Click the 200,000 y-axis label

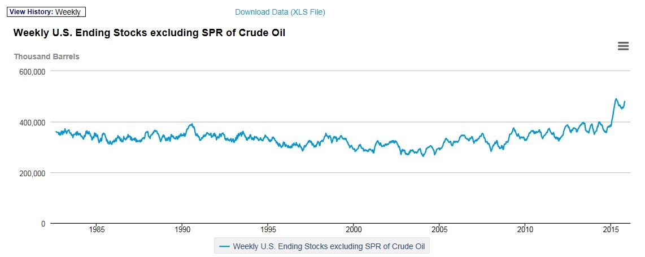pos(33,173)
